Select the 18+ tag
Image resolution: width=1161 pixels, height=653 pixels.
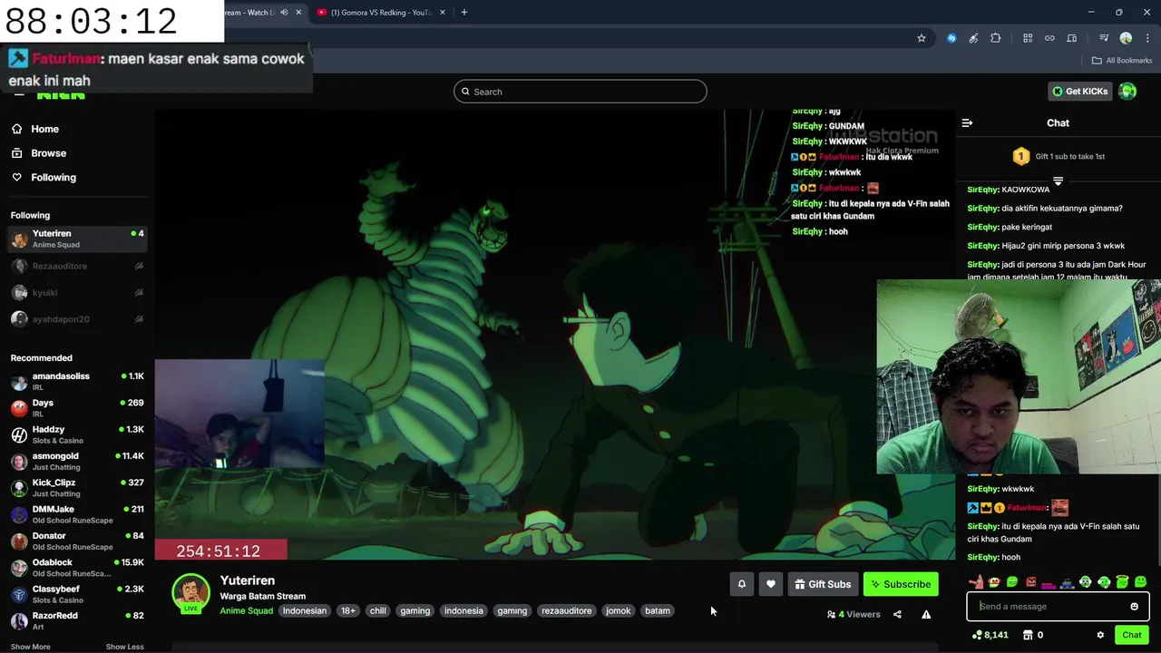pyautogui.click(x=348, y=610)
